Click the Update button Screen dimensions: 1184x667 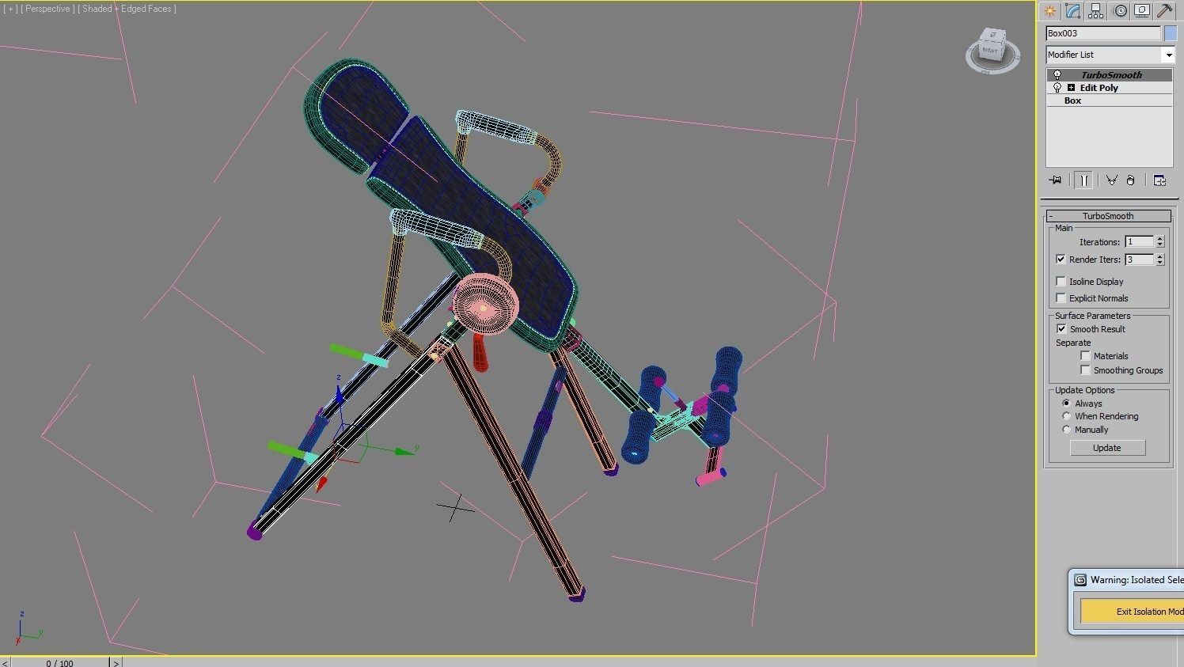tap(1107, 448)
